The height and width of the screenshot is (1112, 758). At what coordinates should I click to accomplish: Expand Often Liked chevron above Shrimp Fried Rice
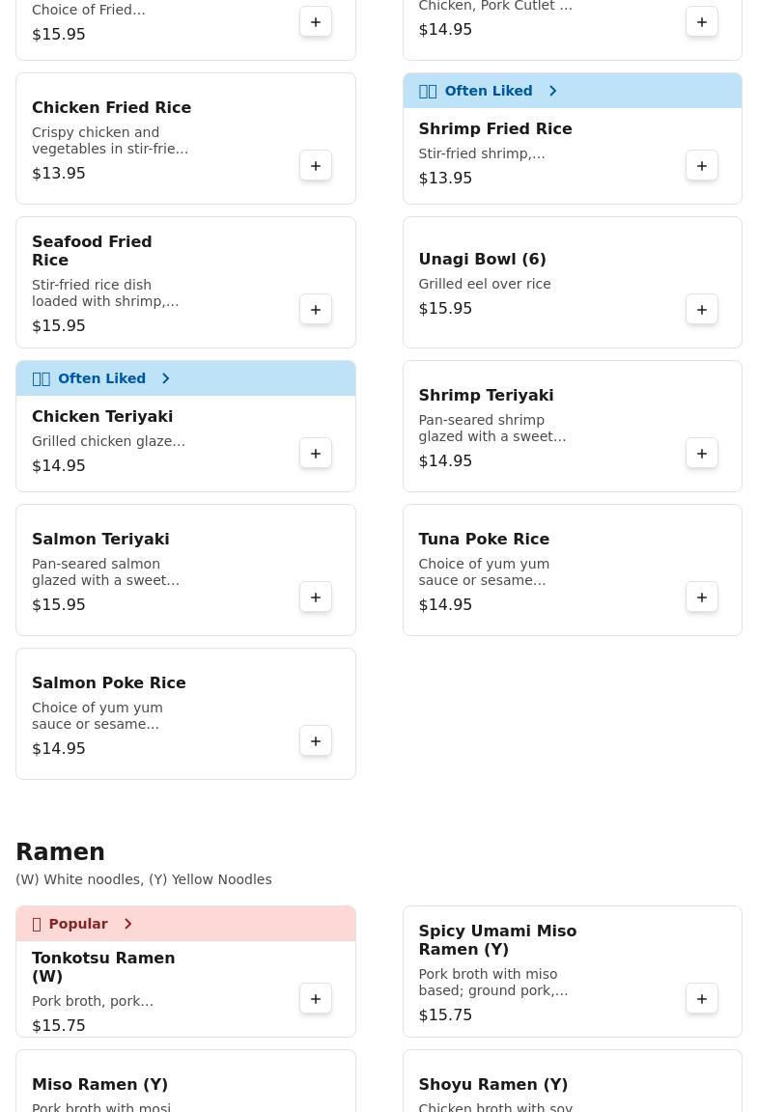[x=553, y=91]
